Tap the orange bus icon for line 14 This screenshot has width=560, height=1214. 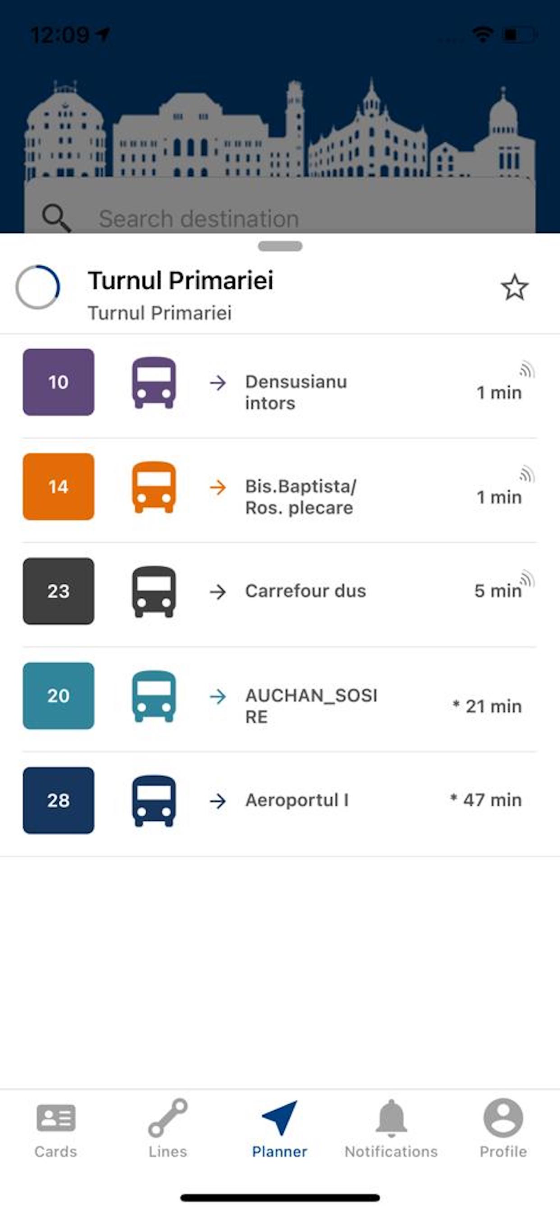[154, 487]
